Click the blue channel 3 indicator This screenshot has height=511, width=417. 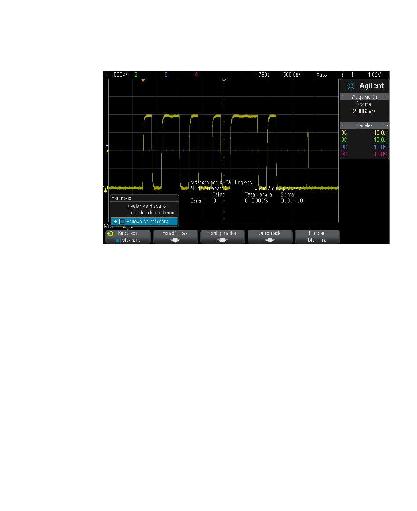coord(166,75)
